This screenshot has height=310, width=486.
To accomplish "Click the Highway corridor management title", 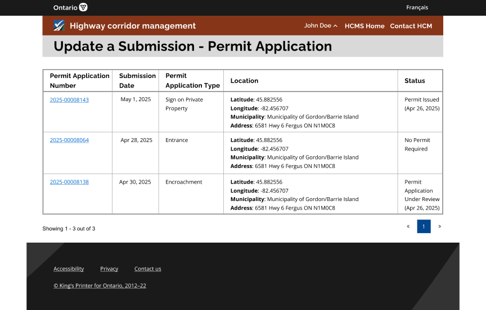I will (133, 26).
